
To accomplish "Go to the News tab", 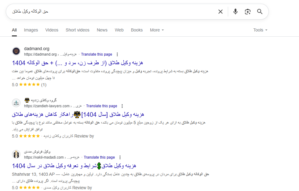I will [x=102, y=30].
